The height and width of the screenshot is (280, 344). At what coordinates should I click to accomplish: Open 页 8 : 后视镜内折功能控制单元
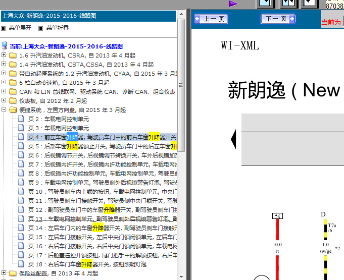click(x=102, y=174)
